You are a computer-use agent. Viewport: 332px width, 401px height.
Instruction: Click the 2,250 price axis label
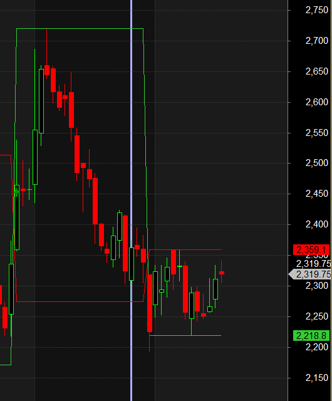(317, 316)
